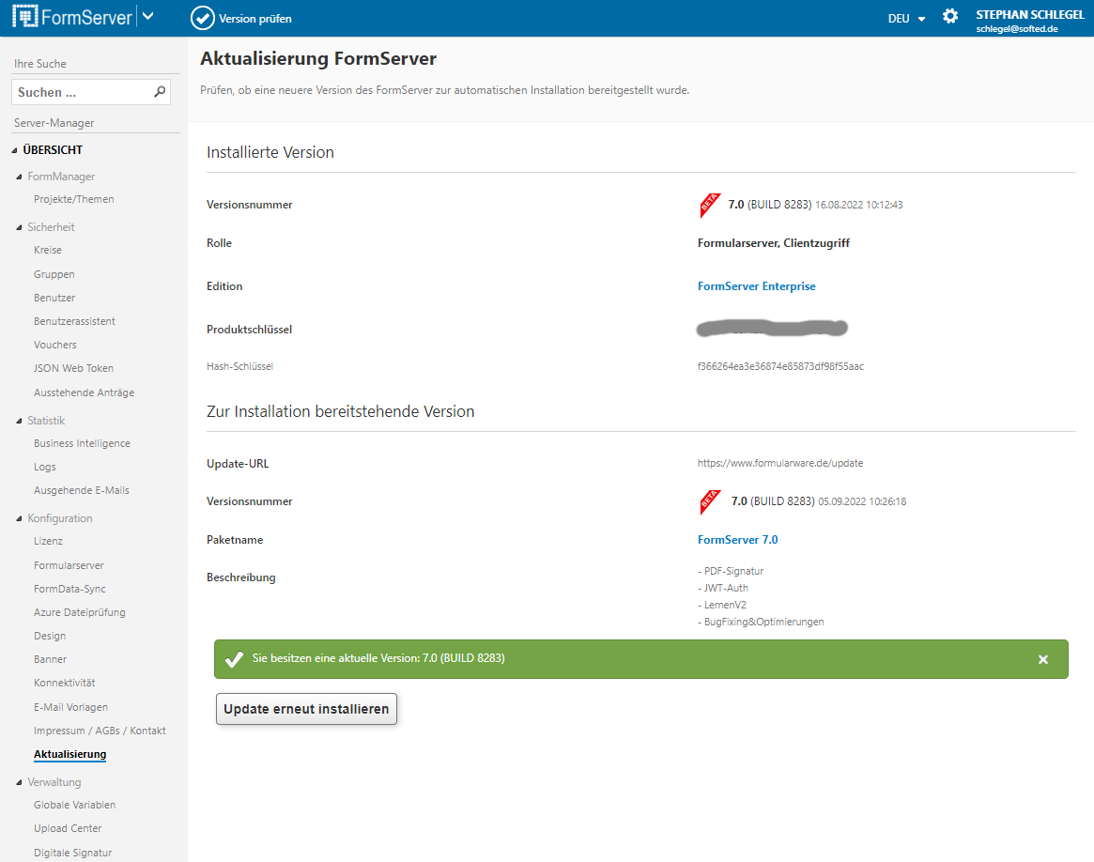Open Formularserver configuration

(x=69, y=565)
